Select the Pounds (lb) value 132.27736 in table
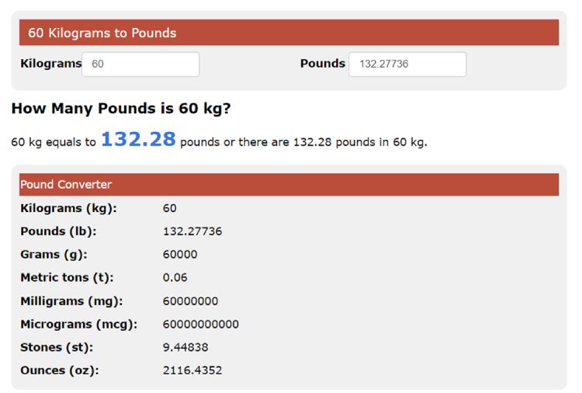Viewport: 582px width, 393px height. (192, 231)
